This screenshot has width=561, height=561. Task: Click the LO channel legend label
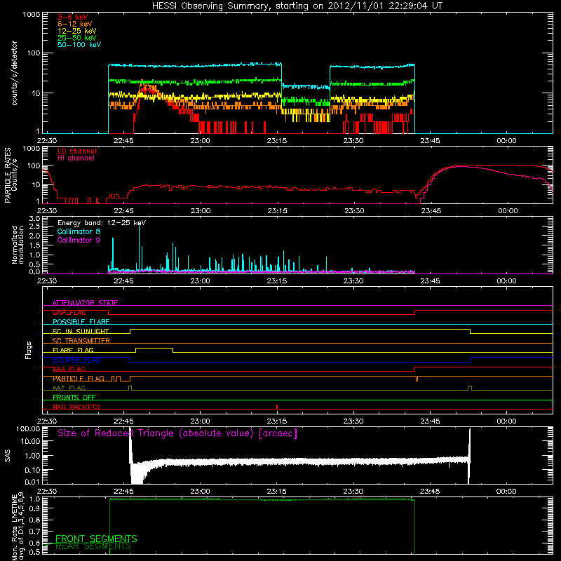point(77,151)
